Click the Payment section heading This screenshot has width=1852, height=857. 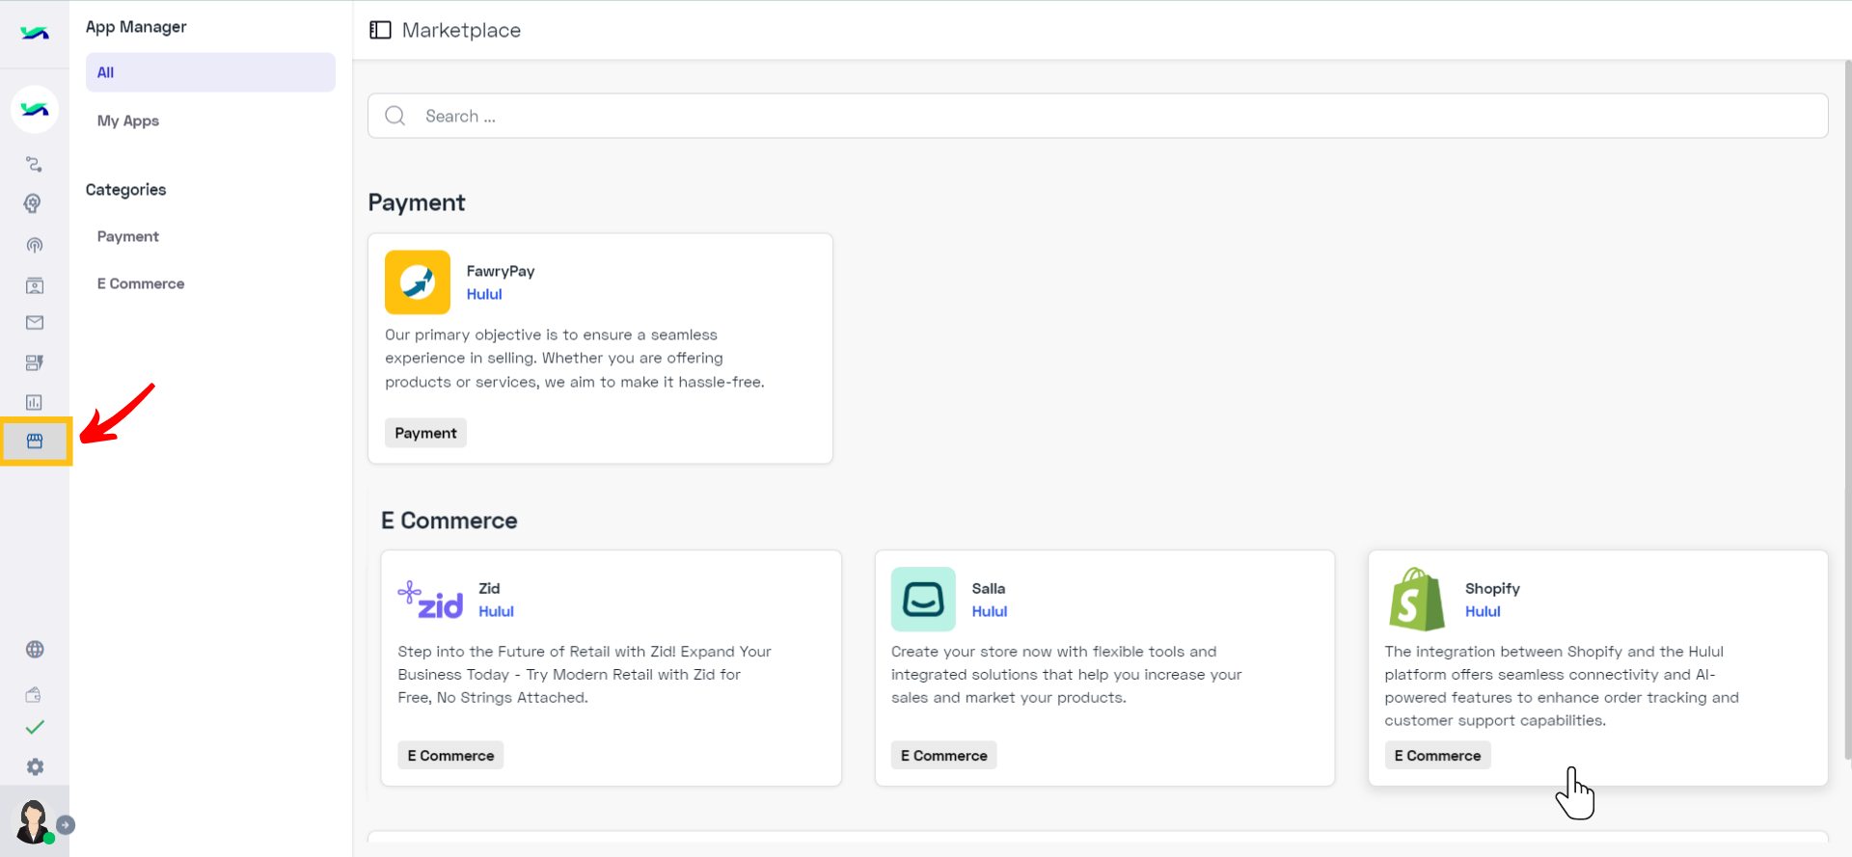tap(417, 202)
